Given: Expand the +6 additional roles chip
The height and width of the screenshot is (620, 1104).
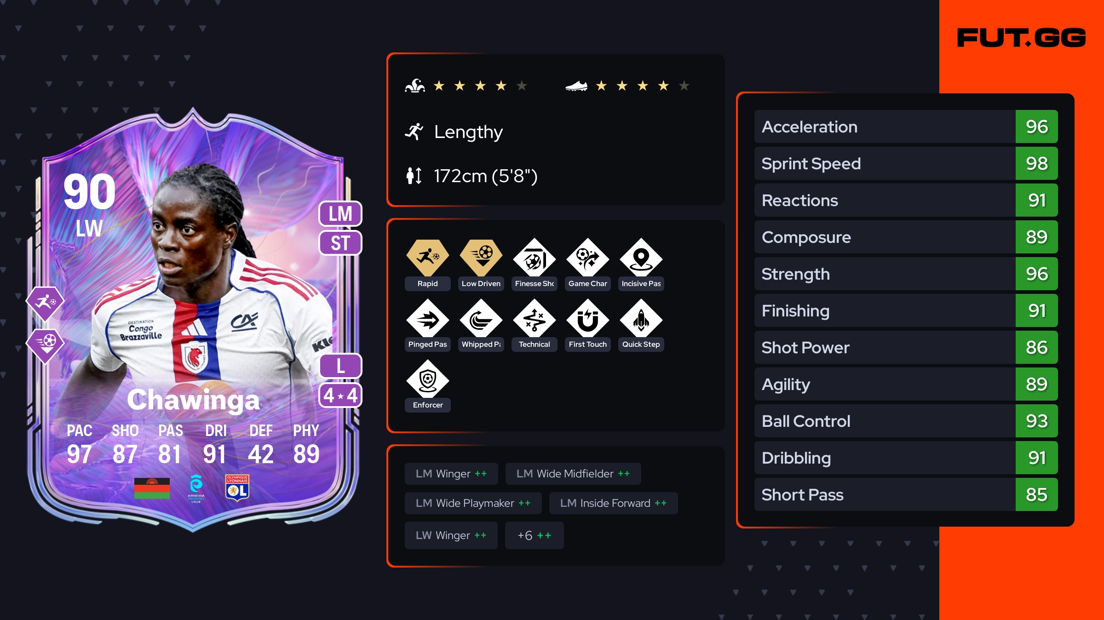Looking at the screenshot, I should pyautogui.click(x=535, y=535).
